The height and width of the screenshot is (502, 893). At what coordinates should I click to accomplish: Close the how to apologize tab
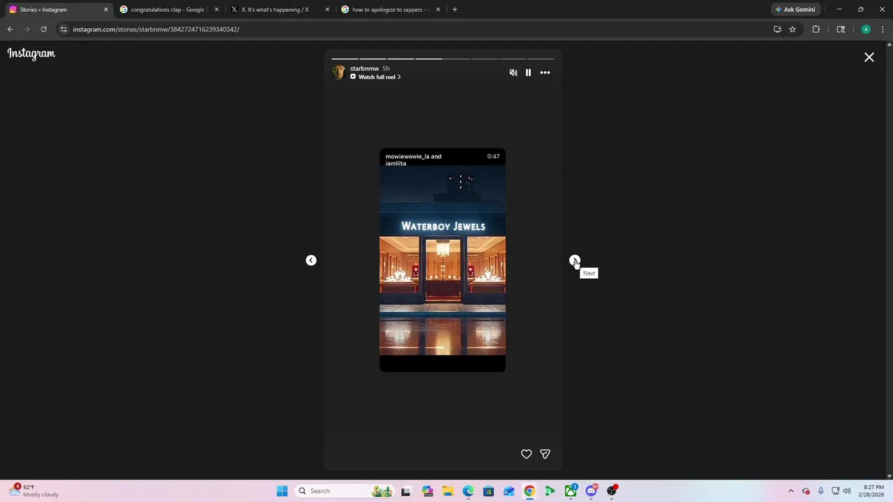click(x=437, y=10)
